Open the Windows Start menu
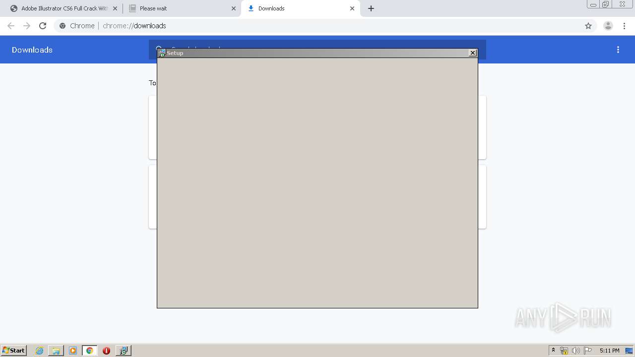 14,351
